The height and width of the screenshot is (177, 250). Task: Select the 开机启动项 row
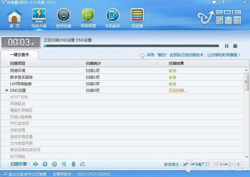tap(122, 123)
